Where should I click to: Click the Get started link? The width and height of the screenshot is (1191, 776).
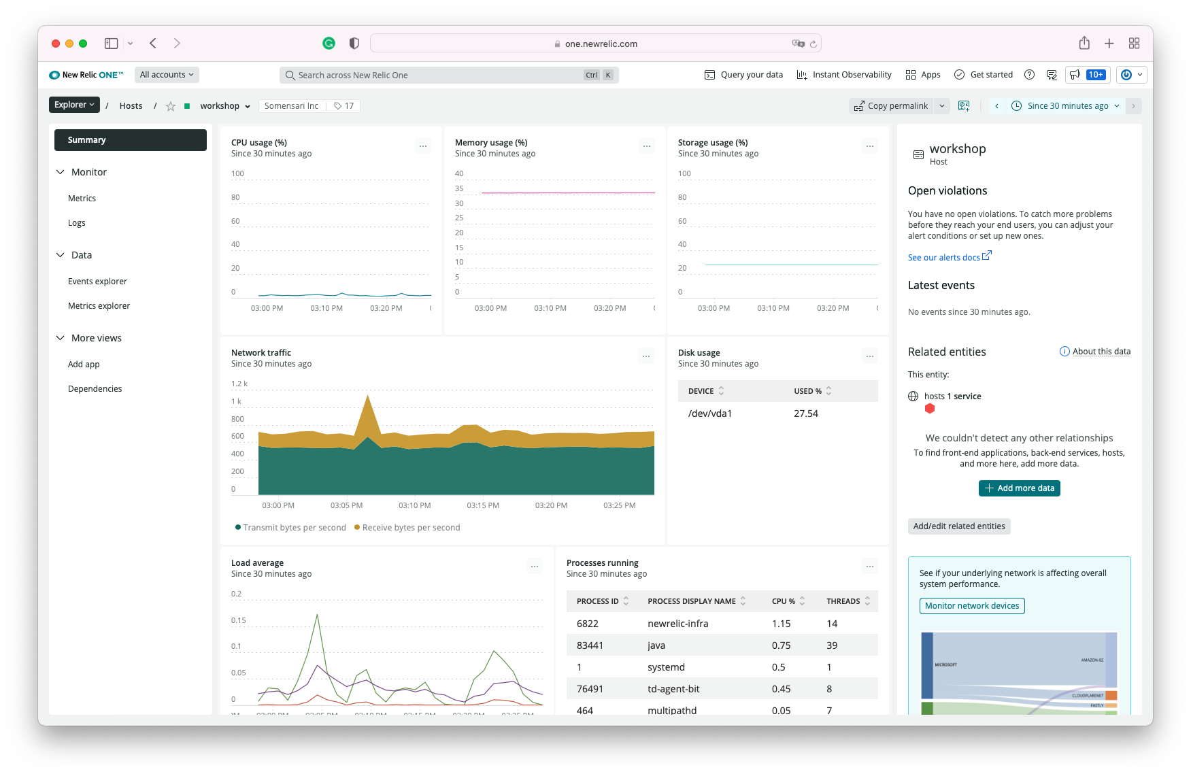point(984,75)
